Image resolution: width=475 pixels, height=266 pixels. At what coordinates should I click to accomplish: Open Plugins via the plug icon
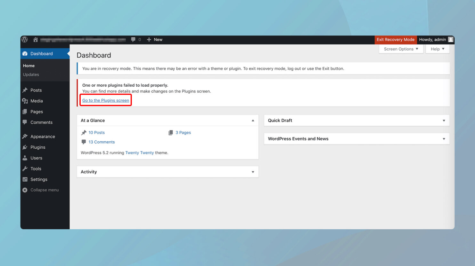click(x=25, y=147)
